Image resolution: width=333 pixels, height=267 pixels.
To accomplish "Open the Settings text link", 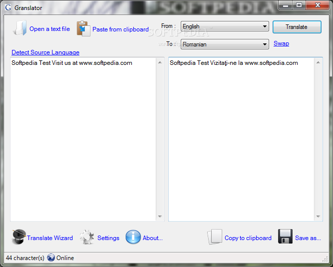I will coord(108,238).
